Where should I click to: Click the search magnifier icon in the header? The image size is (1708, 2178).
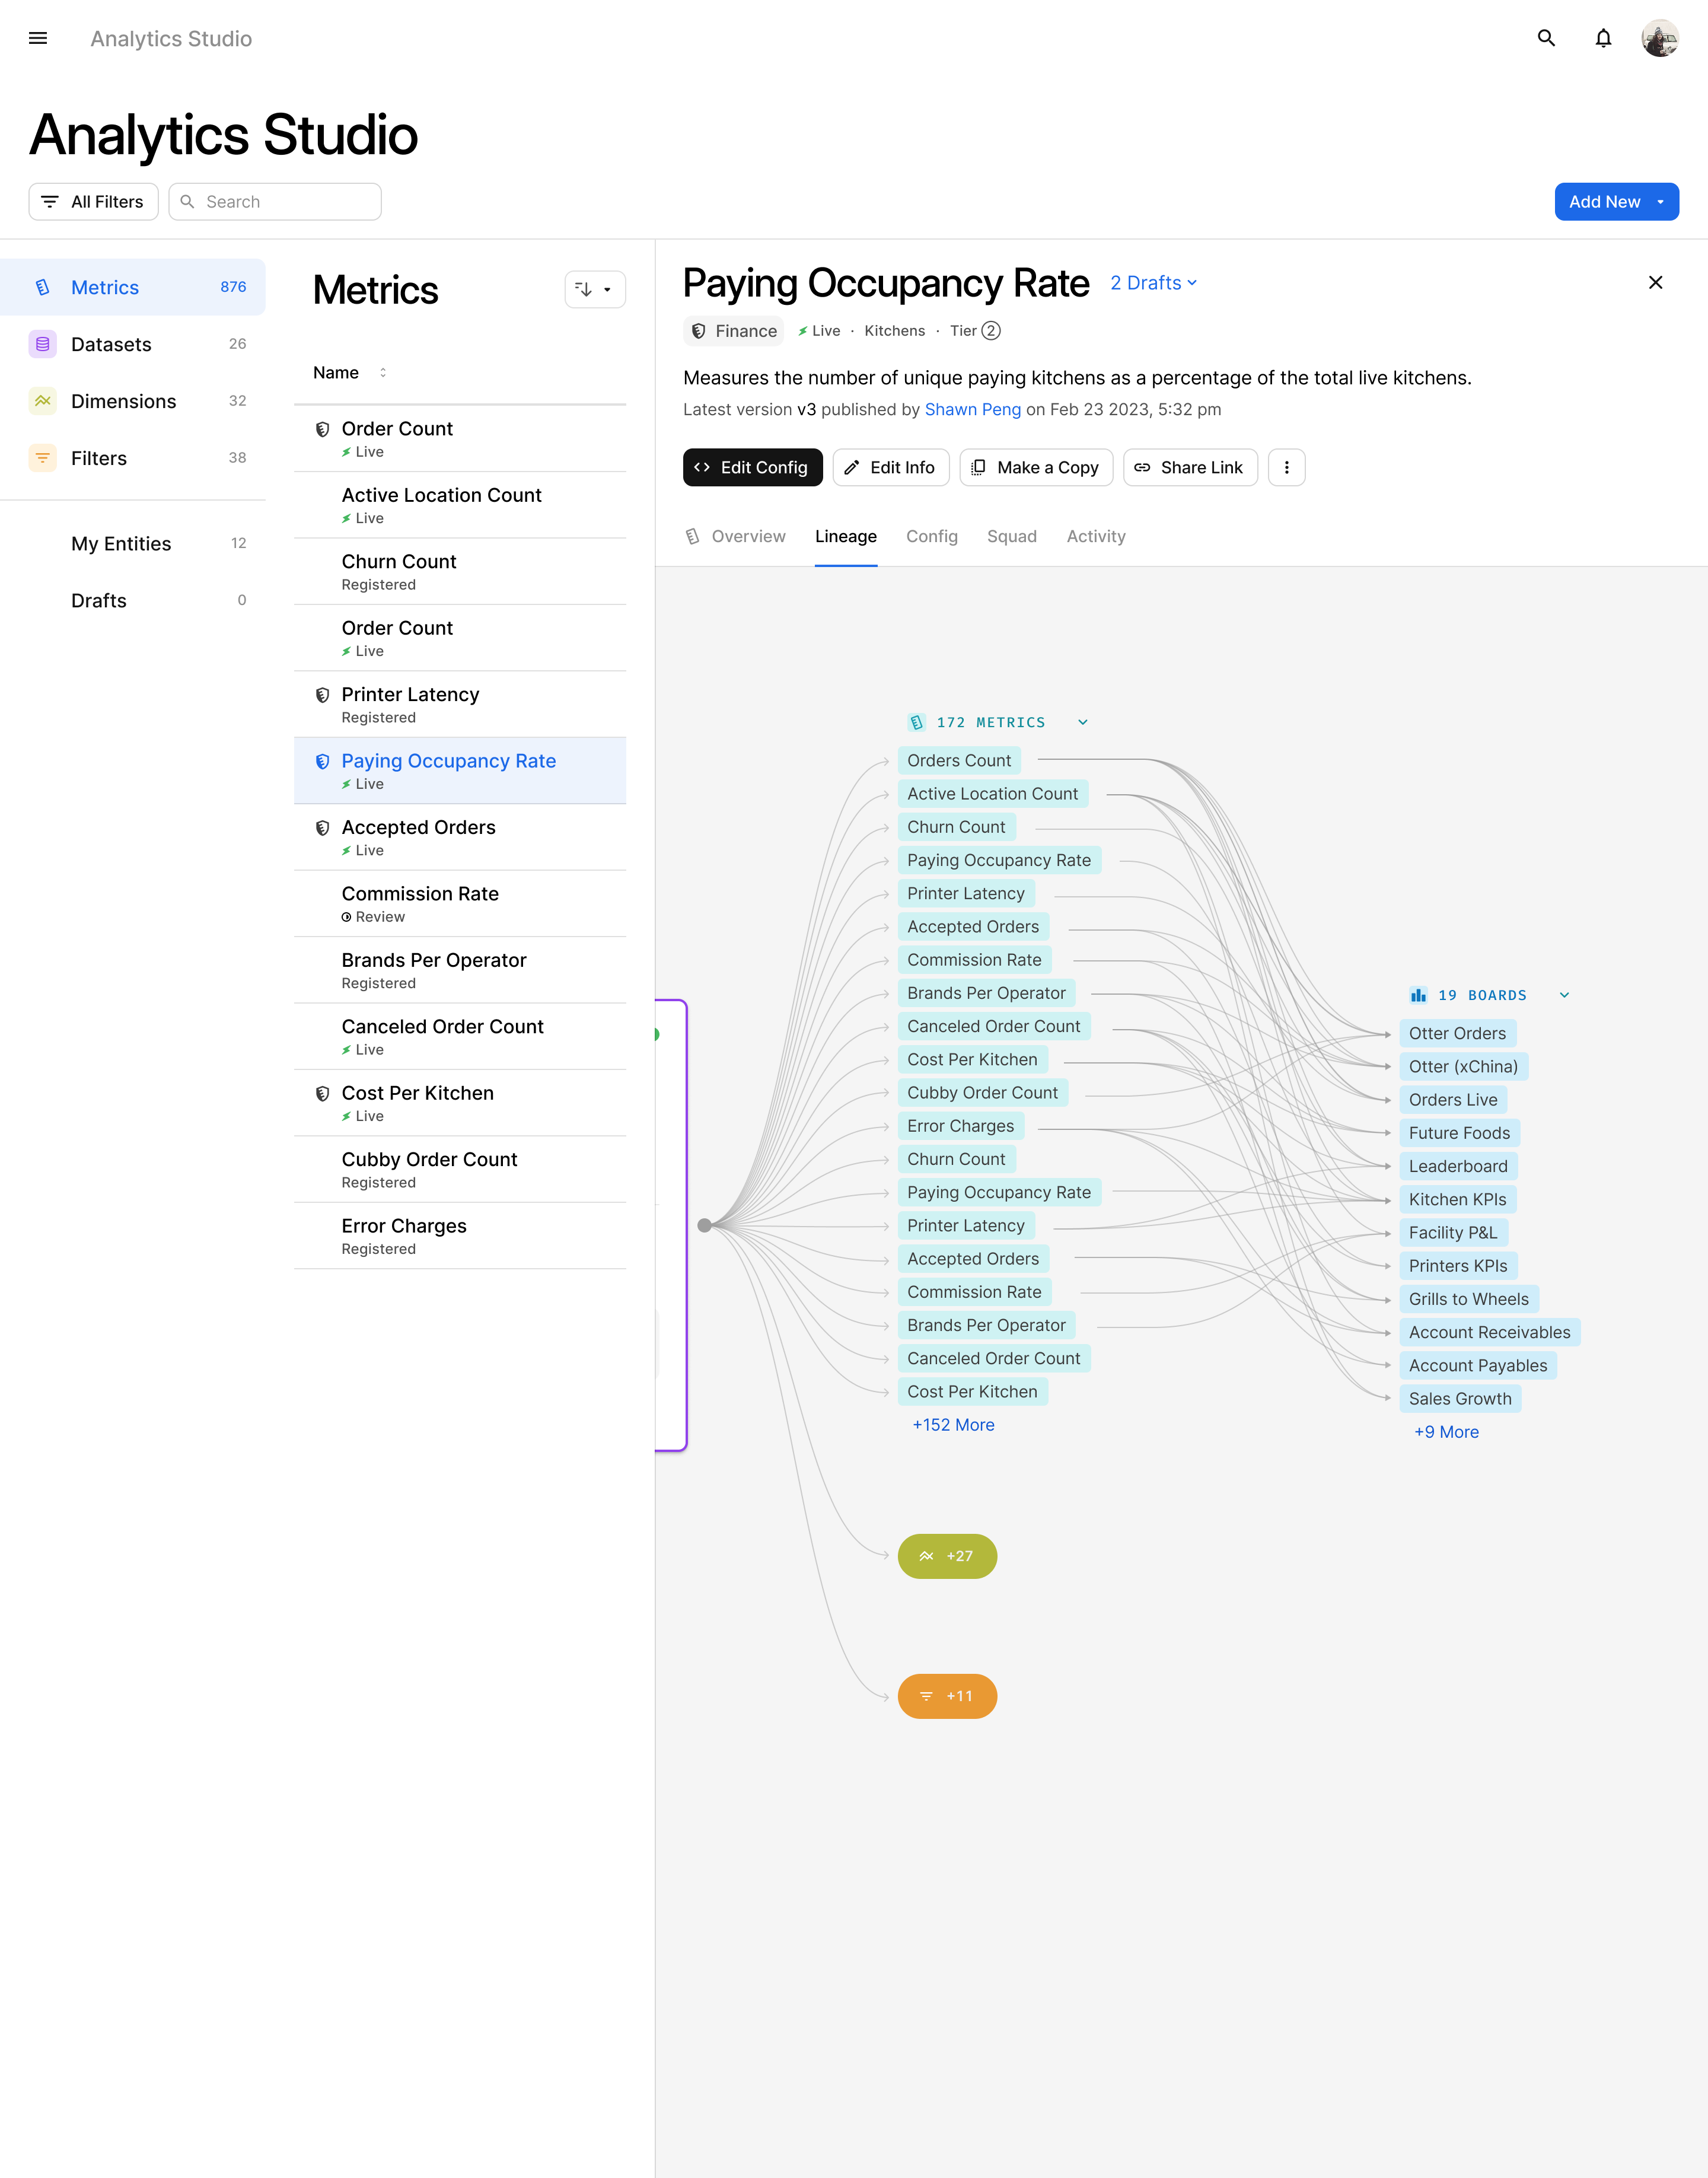coord(1546,38)
